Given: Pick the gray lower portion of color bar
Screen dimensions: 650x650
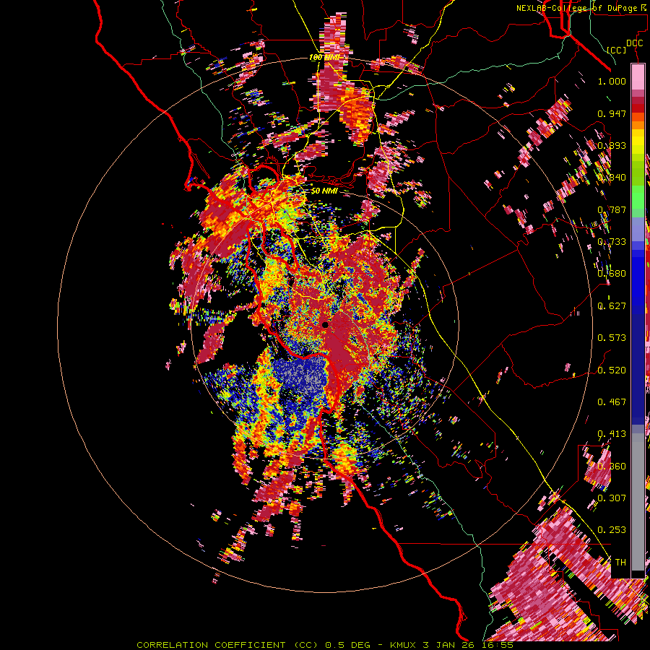Looking at the screenshot, I should [x=638, y=502].
